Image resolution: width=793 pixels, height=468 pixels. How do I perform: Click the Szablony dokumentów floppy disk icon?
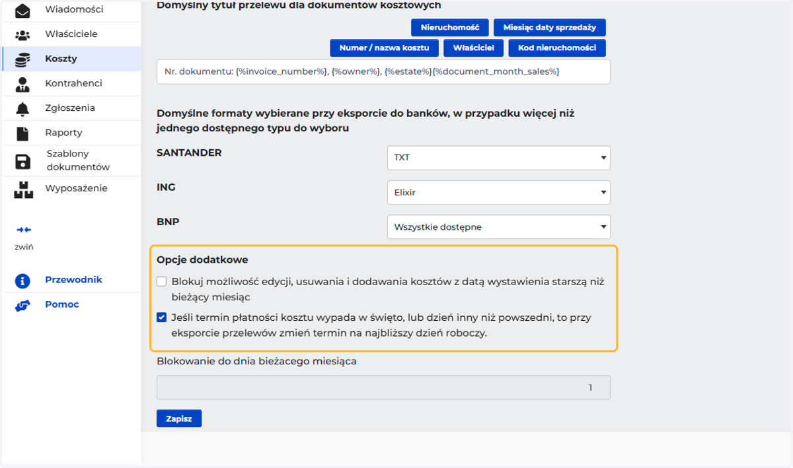pos(22,162)
